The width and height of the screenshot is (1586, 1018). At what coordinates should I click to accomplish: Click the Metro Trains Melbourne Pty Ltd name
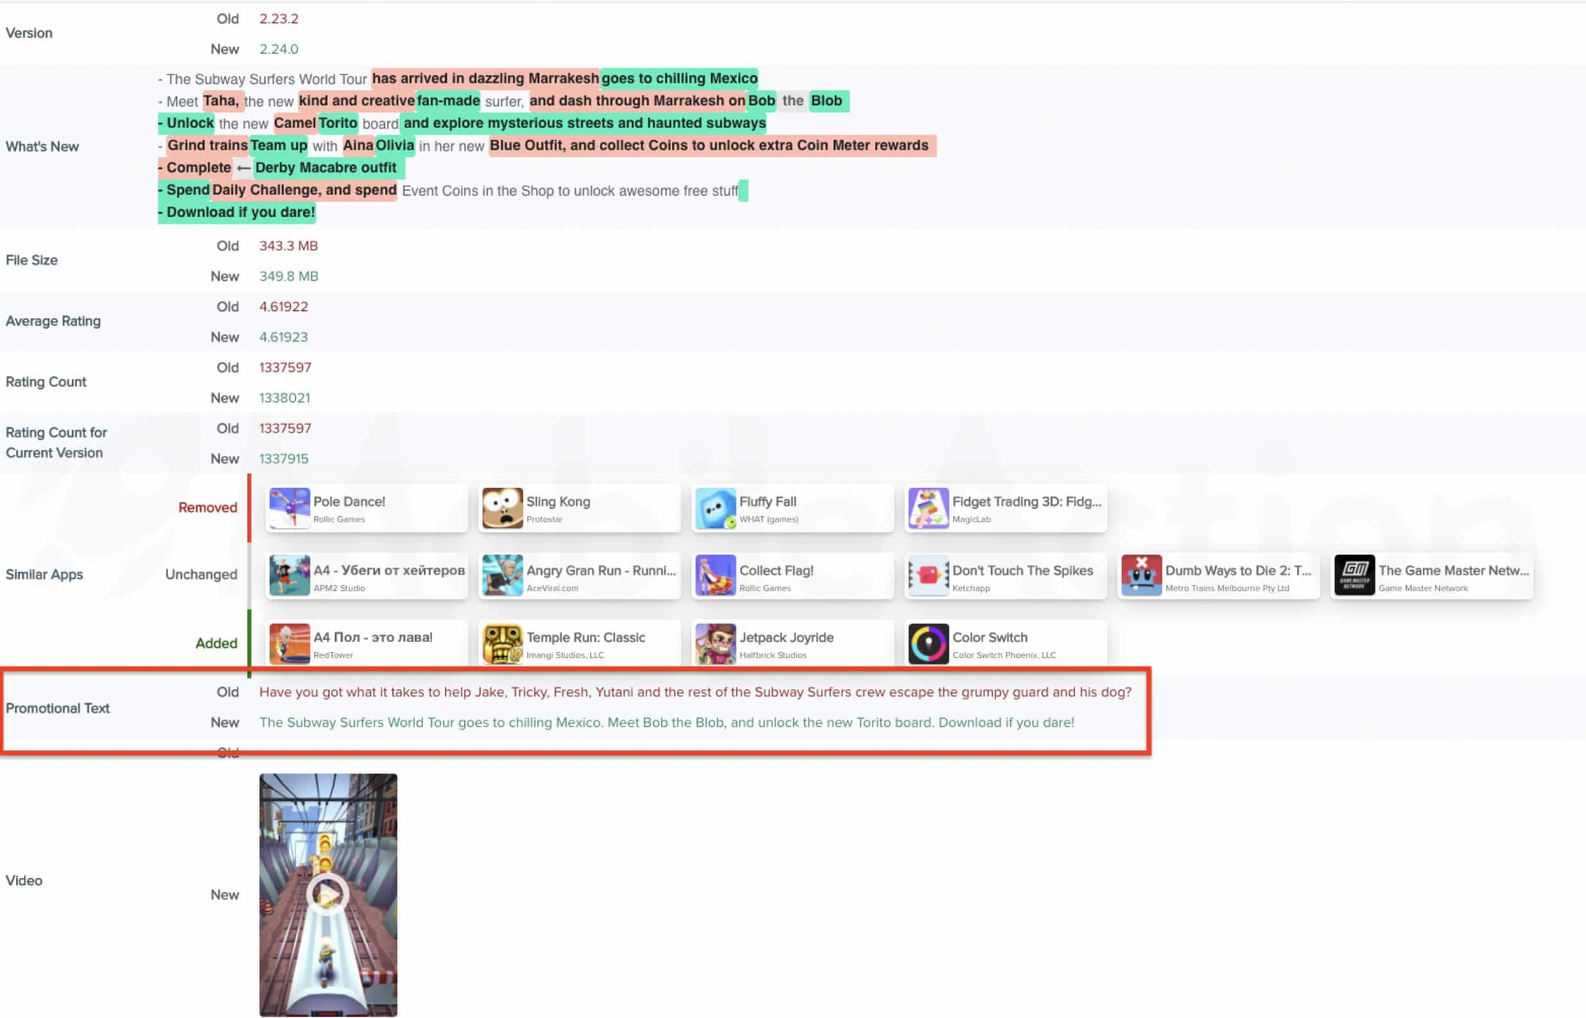click(1227, 589)
